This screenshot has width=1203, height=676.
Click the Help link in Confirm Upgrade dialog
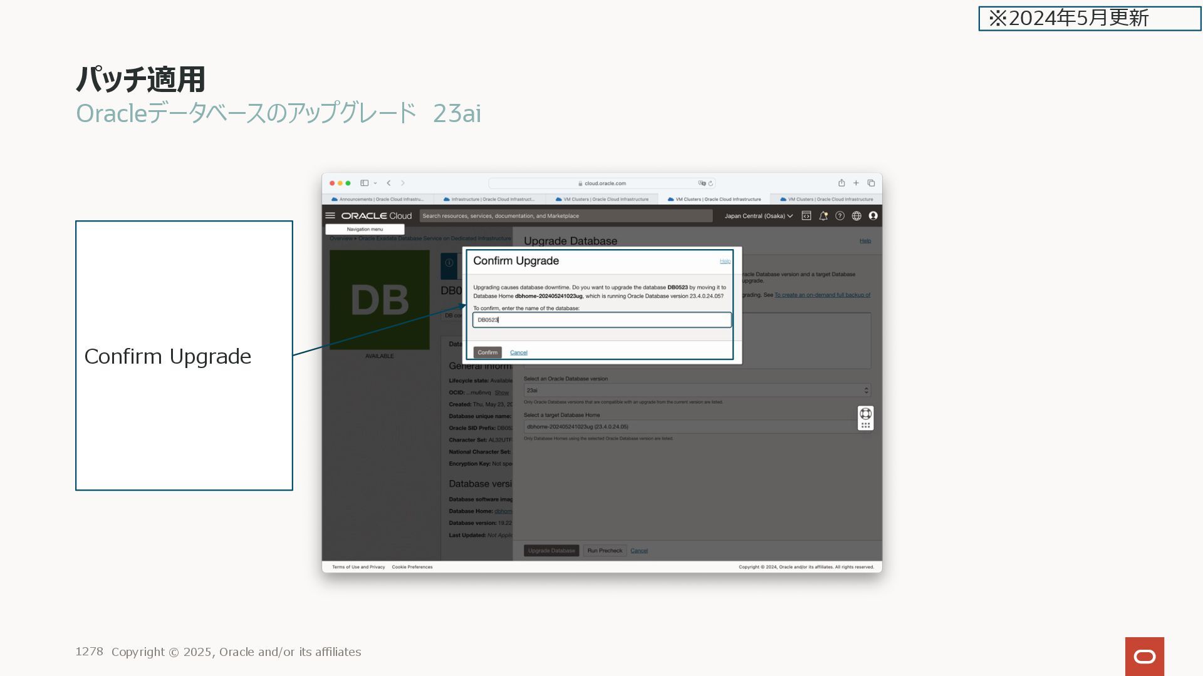725,261
